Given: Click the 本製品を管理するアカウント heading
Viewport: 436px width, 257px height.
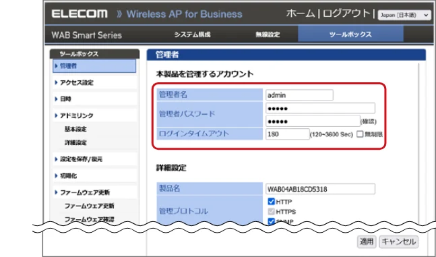Looking at the screenshot, I should point(205,74).
